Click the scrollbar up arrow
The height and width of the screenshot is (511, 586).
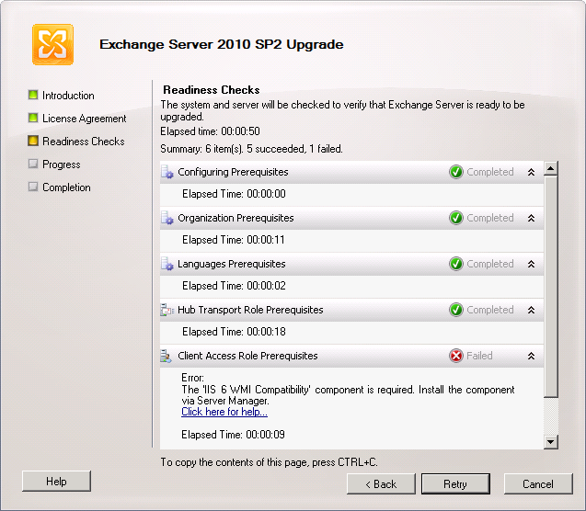click(x=551, y=168)
